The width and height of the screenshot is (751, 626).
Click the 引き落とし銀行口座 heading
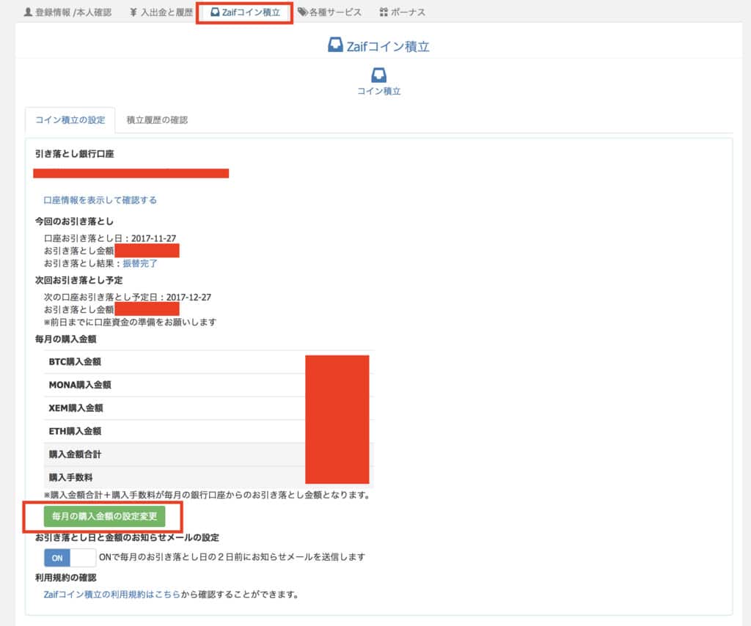click(74, 154)
